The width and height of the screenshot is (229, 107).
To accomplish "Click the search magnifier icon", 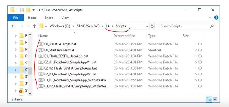I will point(212,26).
